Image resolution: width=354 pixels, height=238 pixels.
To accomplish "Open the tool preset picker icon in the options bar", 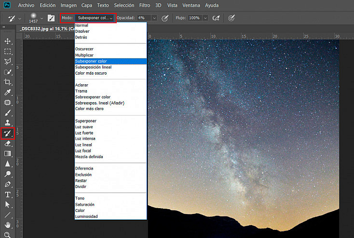I will point(11,18).
